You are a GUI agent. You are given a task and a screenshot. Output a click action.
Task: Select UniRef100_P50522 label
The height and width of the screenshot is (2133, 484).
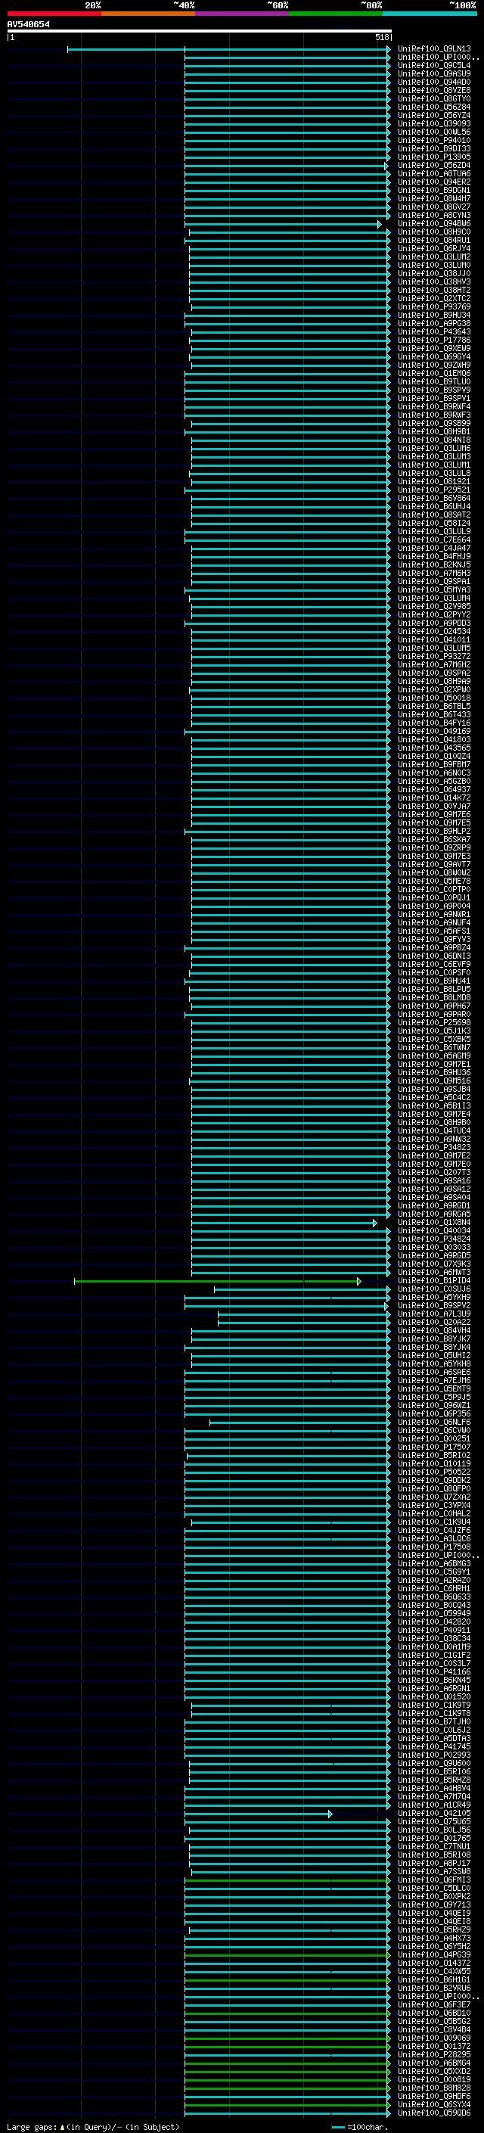click(x=434, y=1472)
